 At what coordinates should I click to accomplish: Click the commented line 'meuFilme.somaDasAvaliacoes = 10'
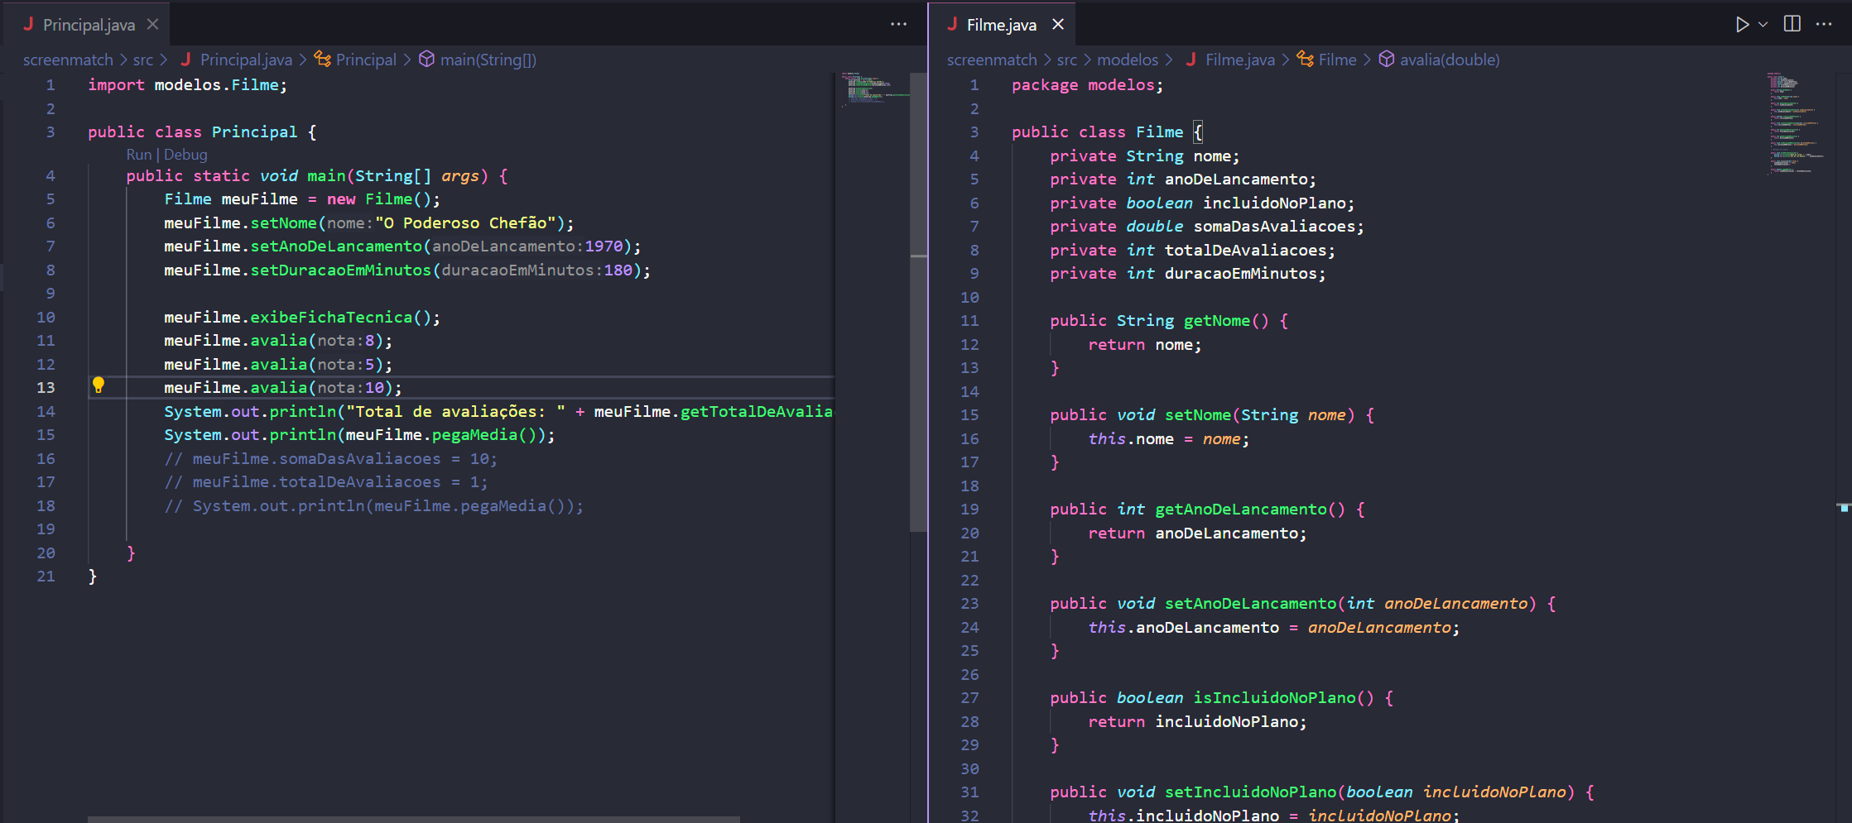tap(330, 458)
